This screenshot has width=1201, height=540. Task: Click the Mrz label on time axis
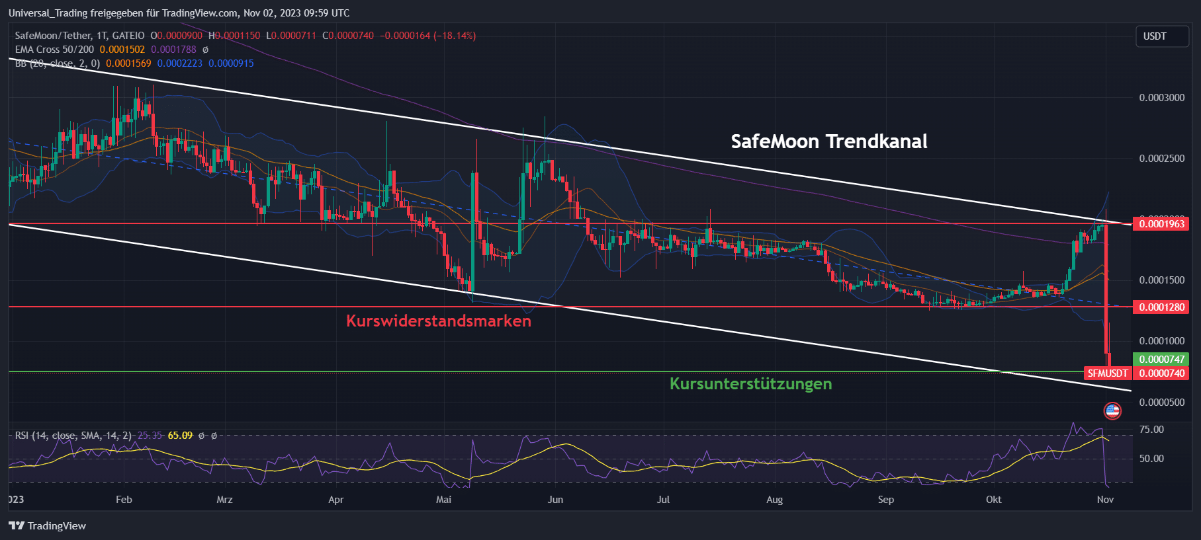click(224, 500)
